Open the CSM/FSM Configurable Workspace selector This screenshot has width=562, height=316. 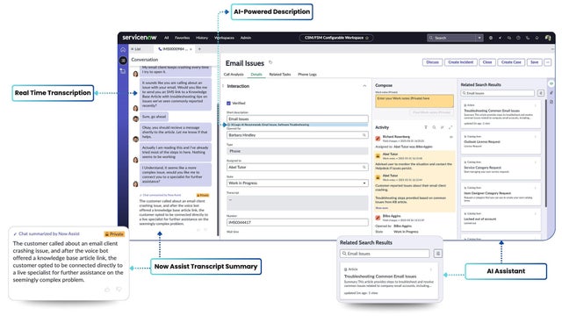click(x=335, y=38)
